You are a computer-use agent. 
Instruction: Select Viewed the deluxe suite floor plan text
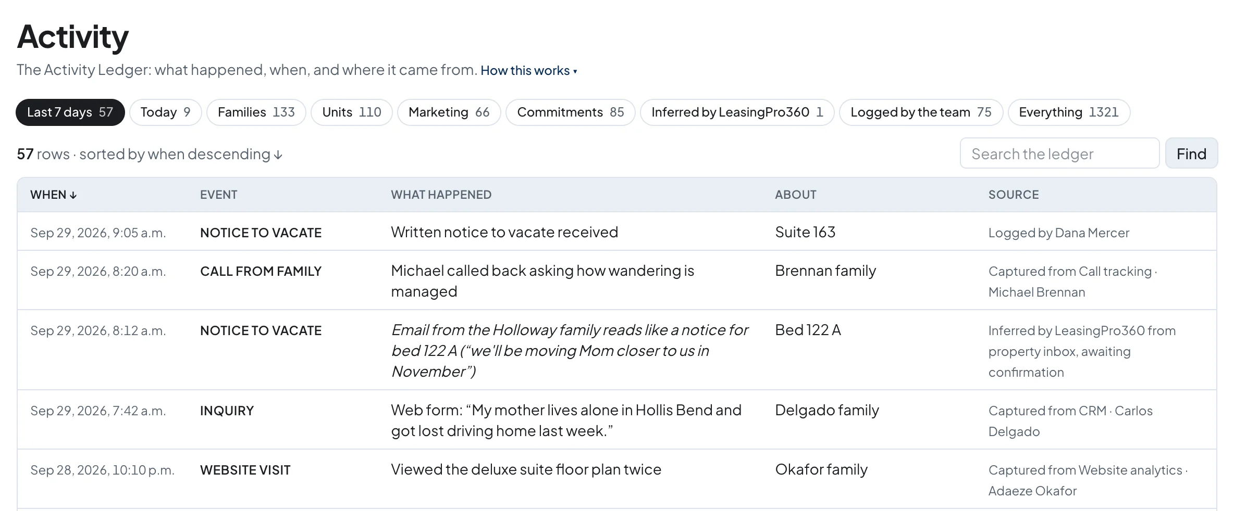pyautogui.click(x=526, y=469)
